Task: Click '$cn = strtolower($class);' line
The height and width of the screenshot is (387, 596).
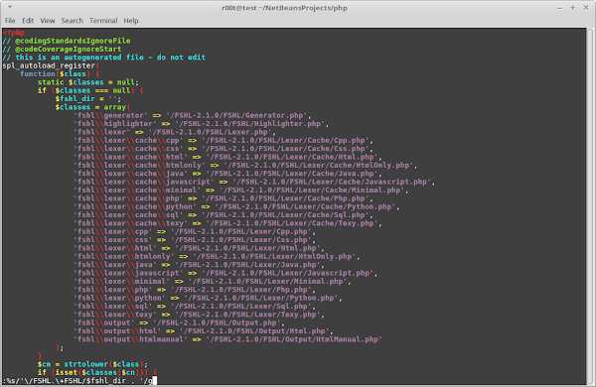Action: click(92, 364)
